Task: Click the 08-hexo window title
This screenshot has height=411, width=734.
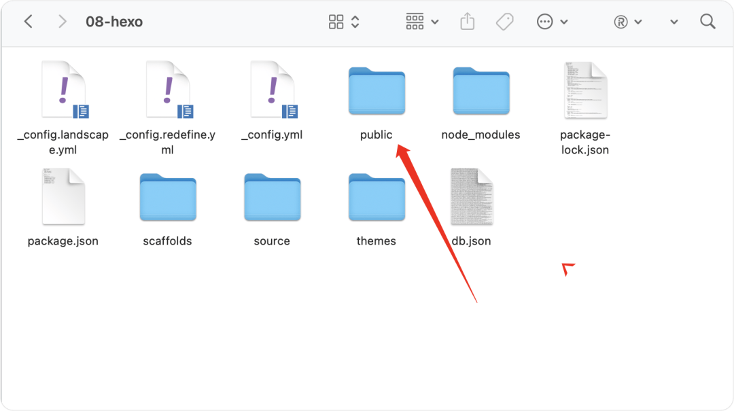Action: click(x=114, y=22)
